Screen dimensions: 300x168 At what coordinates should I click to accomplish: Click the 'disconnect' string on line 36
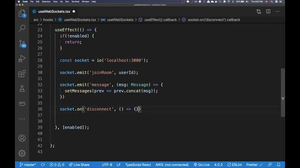(x=99, y=109)
